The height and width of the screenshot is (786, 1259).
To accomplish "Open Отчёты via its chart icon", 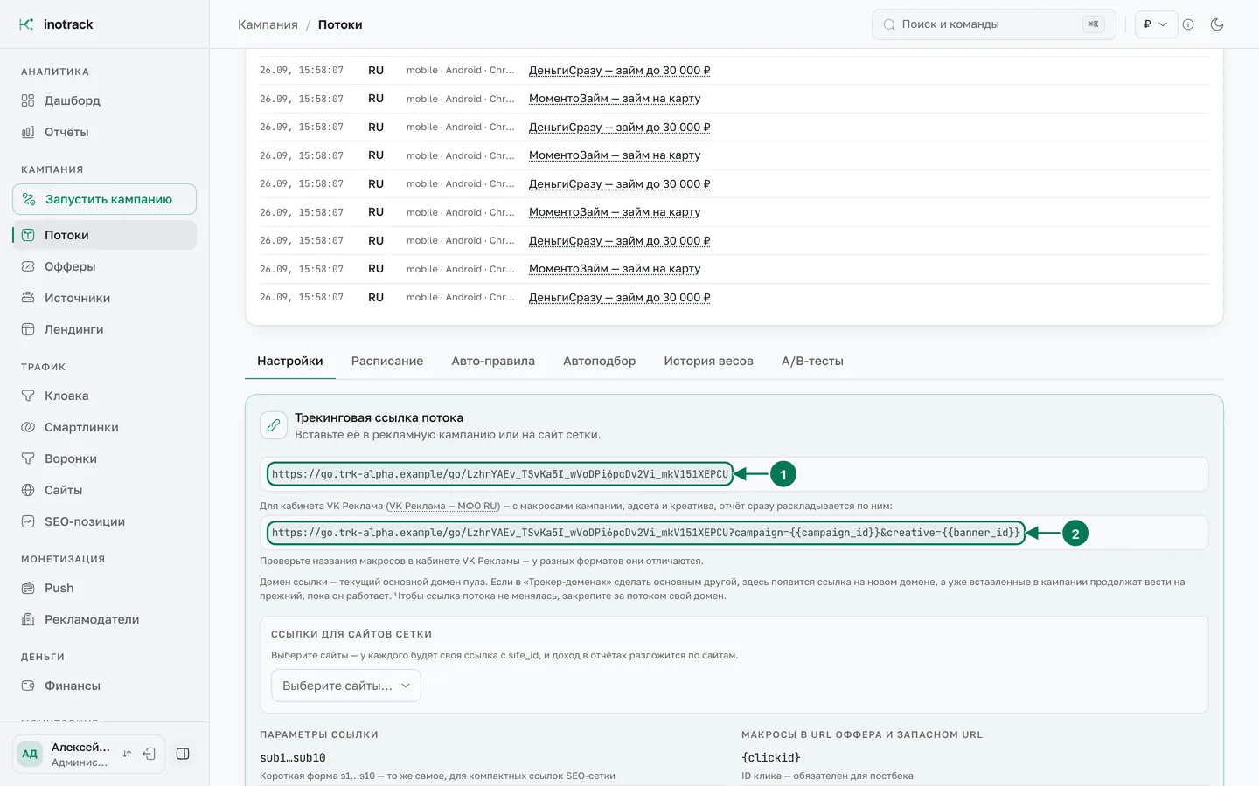I will tap(28, 132).
